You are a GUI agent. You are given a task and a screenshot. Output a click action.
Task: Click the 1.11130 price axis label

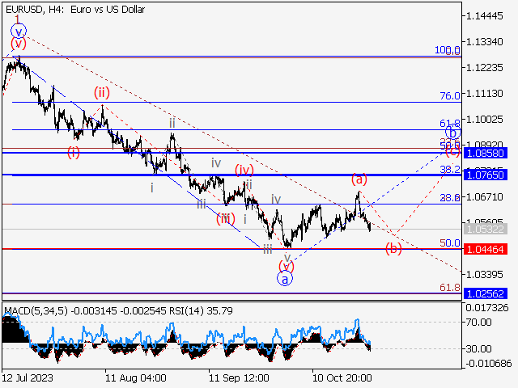(x=485, y=94)
